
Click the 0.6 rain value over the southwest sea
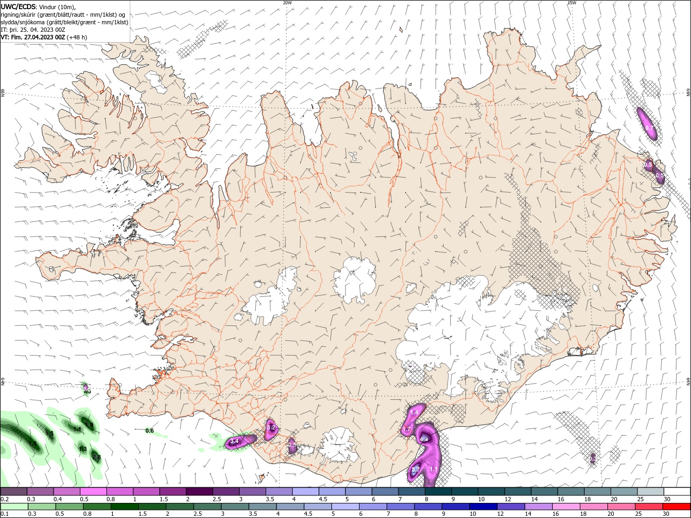pos(150,431)
